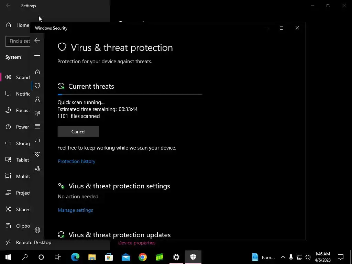Open Focus assist in the Settings sidebar

pos(18,110)
